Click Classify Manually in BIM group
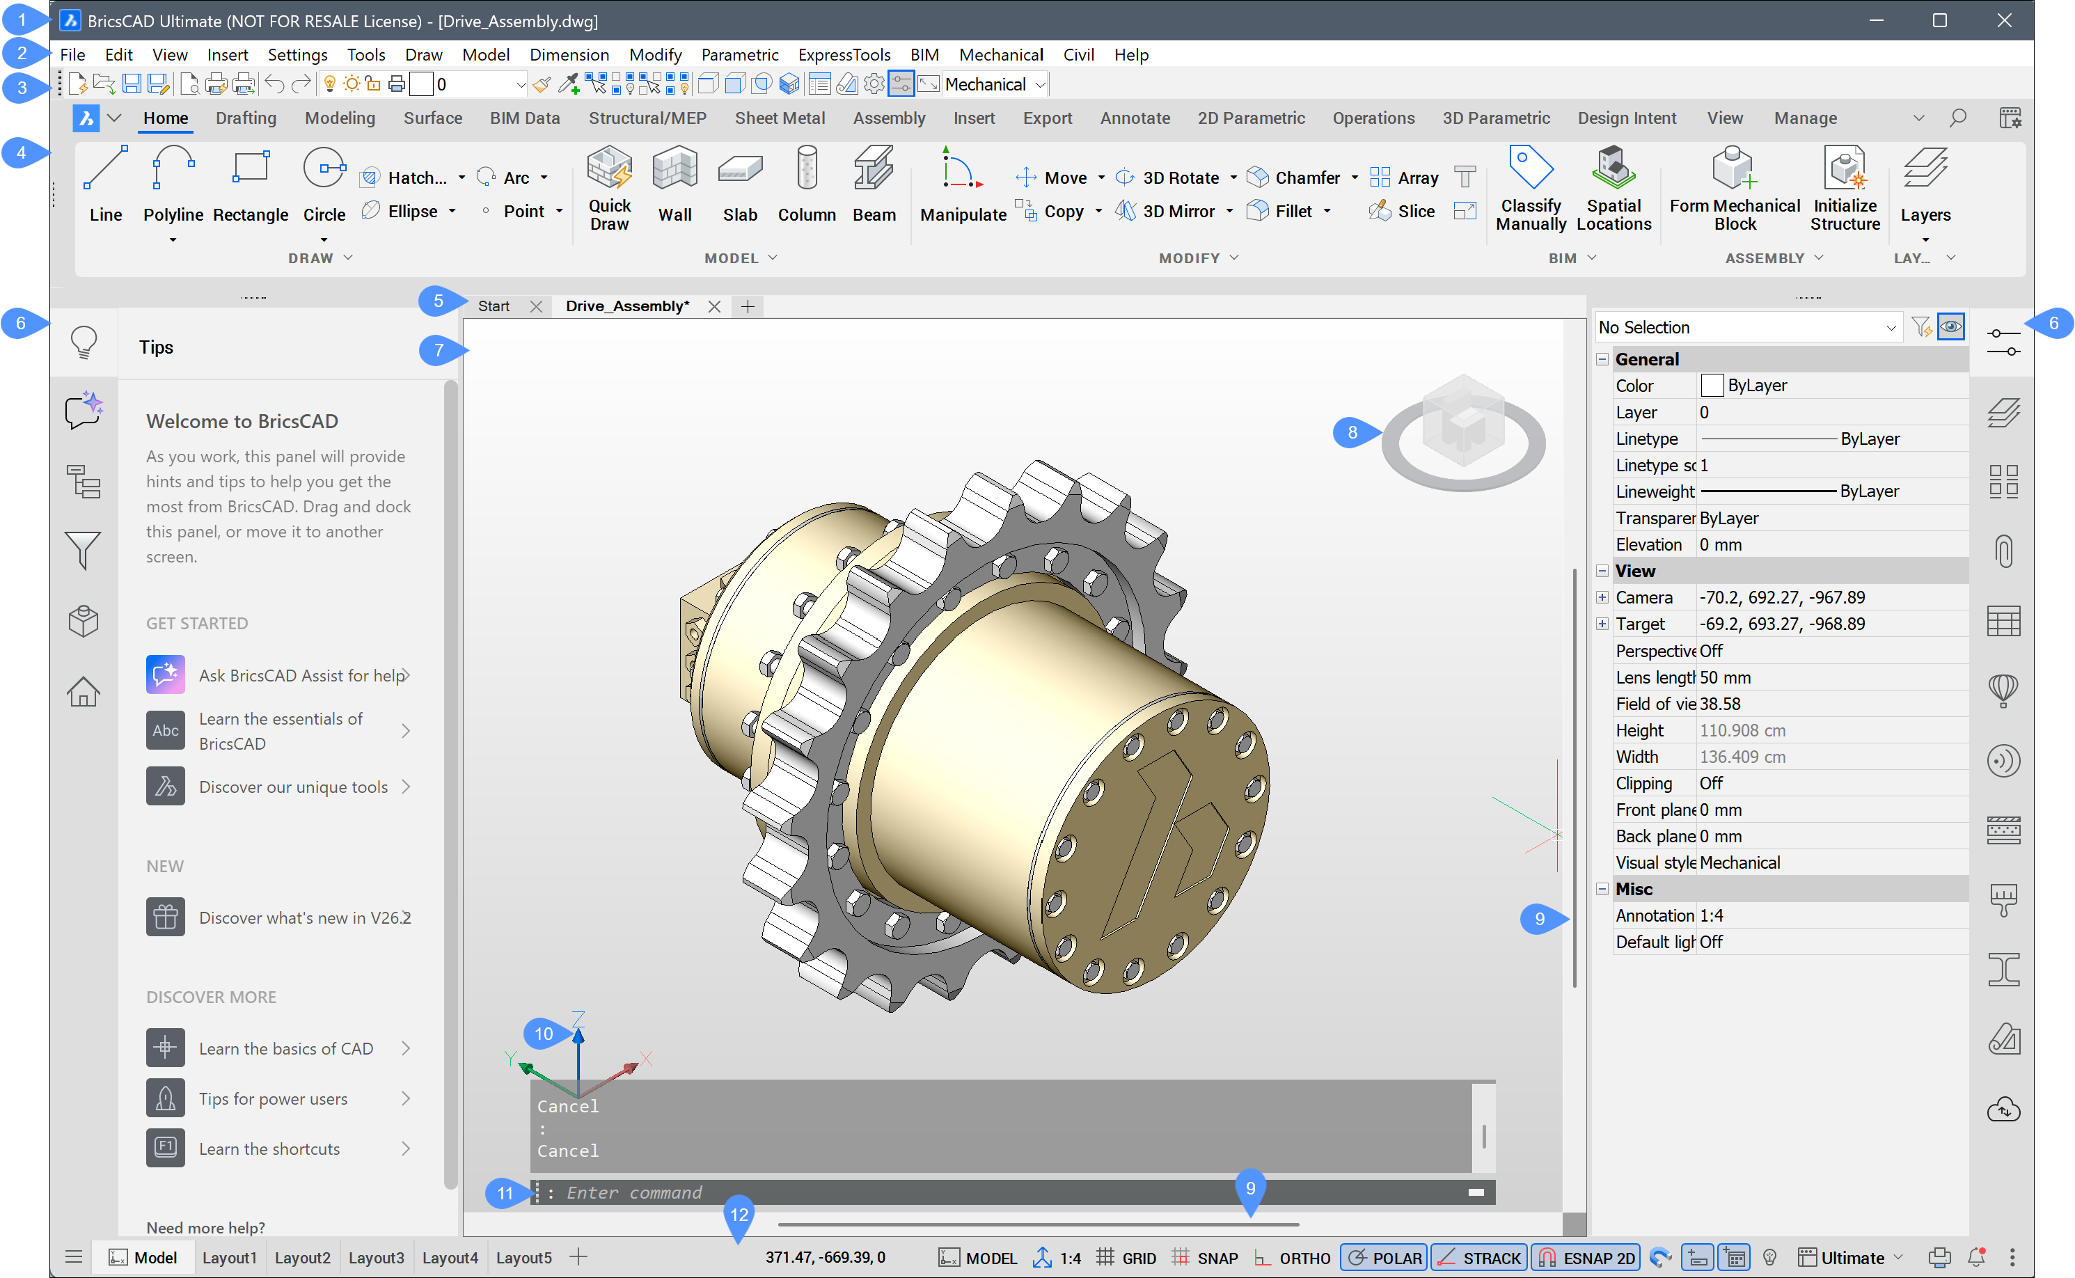The height and width of the screenshot is (1278, 2075). [1531, 188]
